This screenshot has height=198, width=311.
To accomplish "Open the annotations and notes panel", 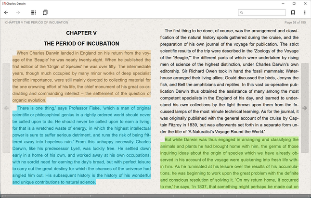I will (45, 12).
